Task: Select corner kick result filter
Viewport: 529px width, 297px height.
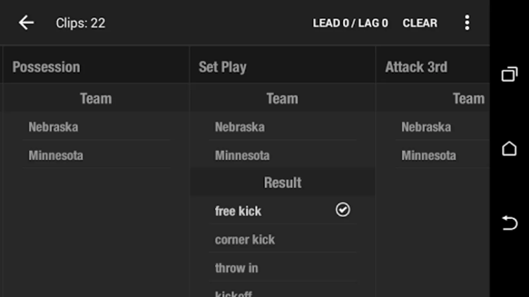Action: (245, 240)
